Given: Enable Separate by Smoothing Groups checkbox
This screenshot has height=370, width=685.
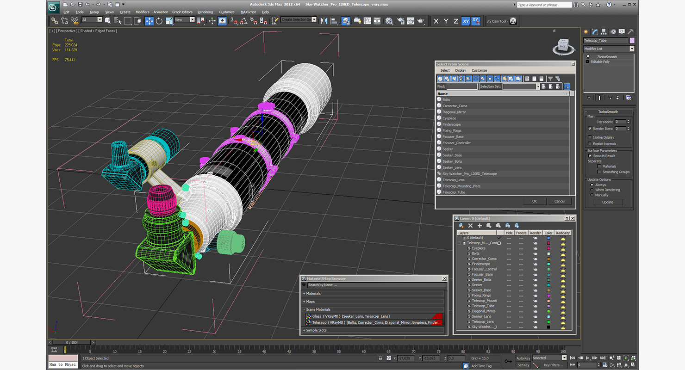Looking at the screenshot, I should (599, 172).
